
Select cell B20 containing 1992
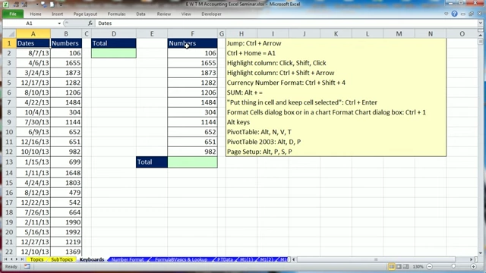(66, 232)
